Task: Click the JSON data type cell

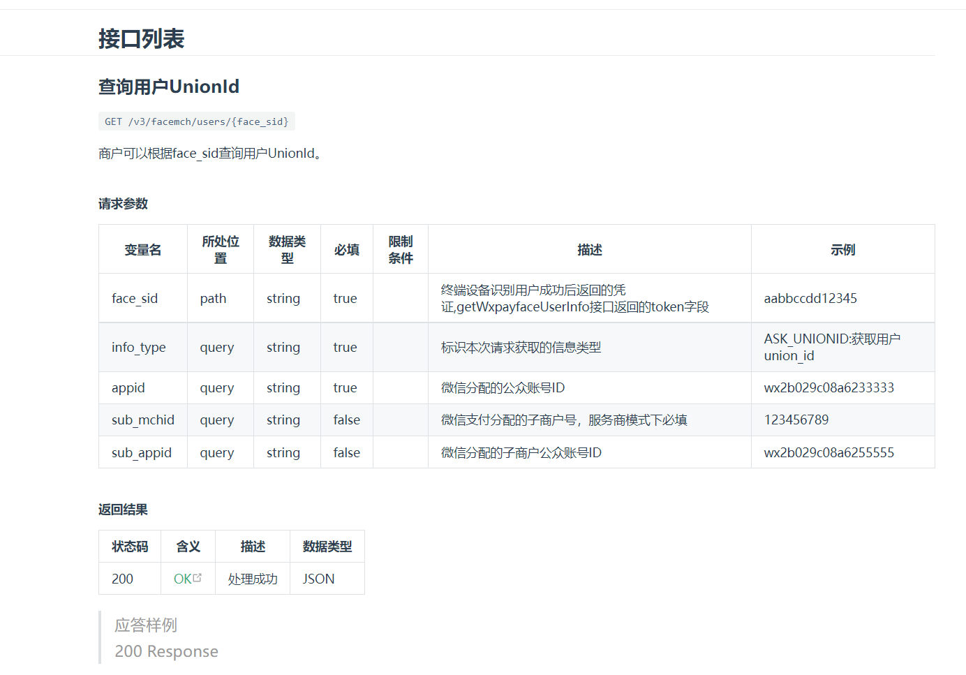Action: 327,579
